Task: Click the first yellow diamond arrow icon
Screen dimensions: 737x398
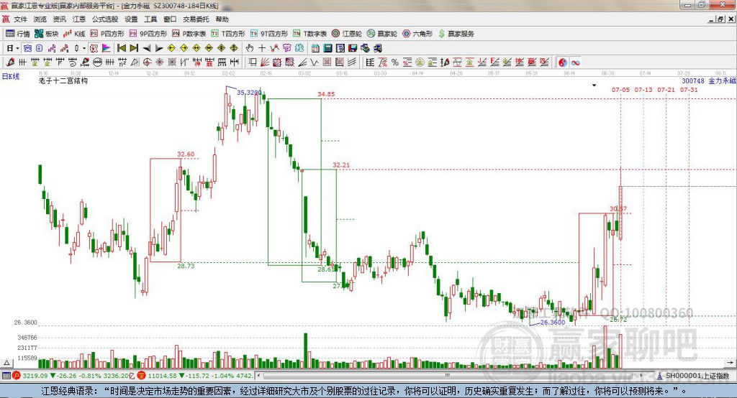Action: [171, 48]
